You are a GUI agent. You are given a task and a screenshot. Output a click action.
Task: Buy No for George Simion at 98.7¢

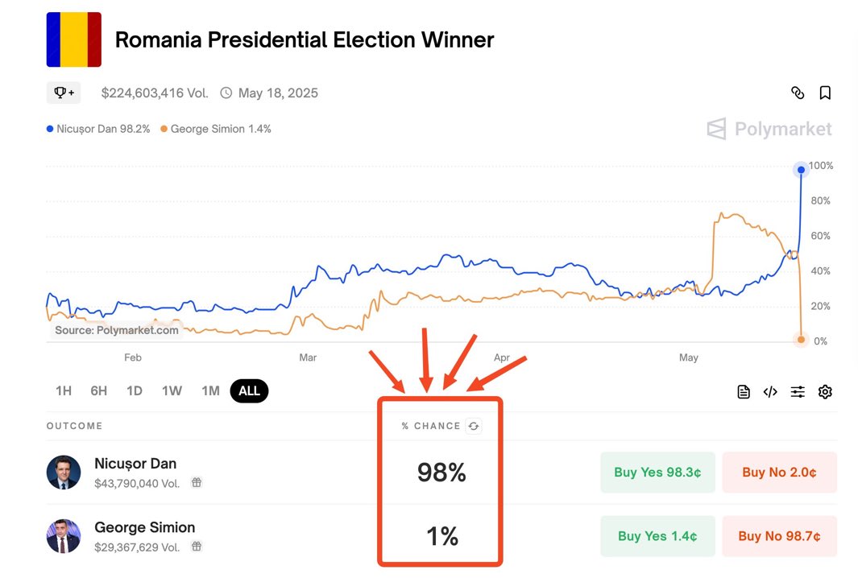[x=779, y=536]
